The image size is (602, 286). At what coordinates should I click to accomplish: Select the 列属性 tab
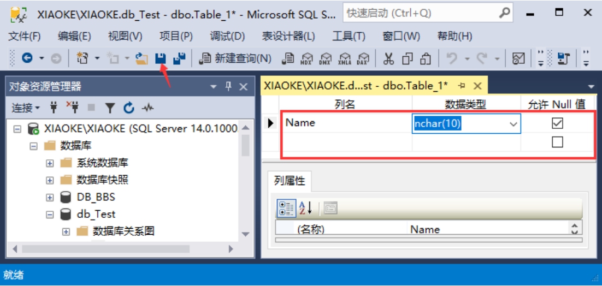(290, 181)
